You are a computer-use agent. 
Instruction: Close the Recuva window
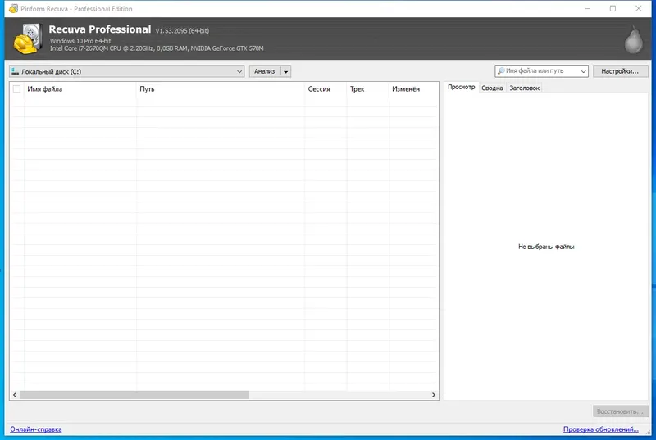click(x=639, y=8)
